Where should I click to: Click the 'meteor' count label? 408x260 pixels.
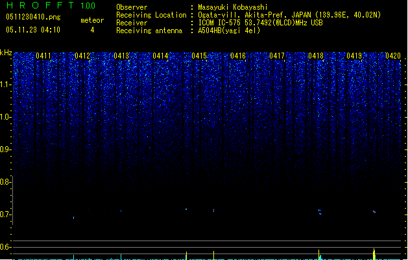point(92,20)
